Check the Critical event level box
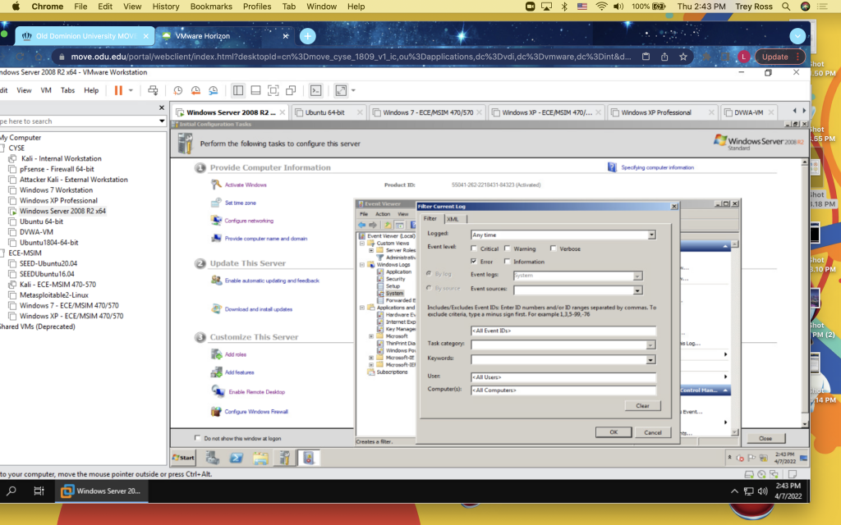Viewport: 841px width, 525px height. 474,249
